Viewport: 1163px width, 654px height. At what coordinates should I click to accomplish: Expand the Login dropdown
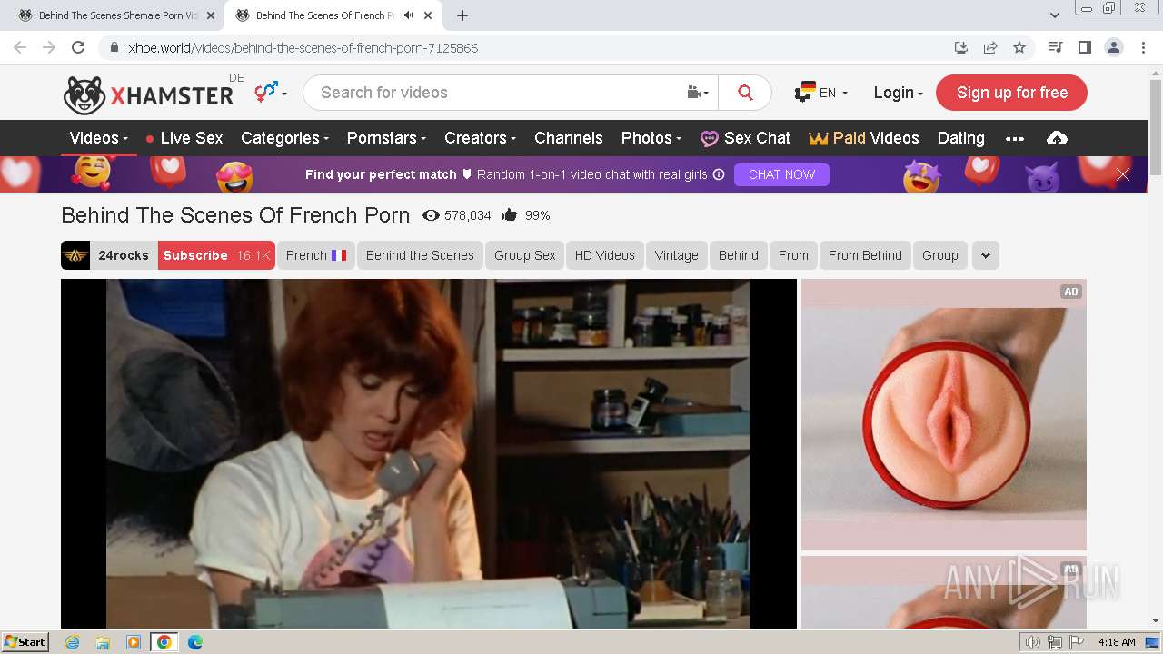[898, 93]
